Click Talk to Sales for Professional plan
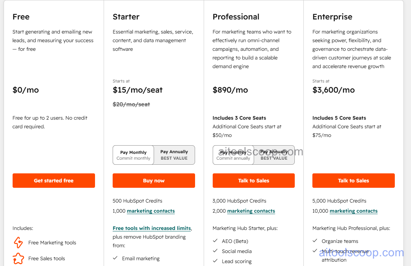The height and width of the screenshot is (266, 411). point(253,180)
